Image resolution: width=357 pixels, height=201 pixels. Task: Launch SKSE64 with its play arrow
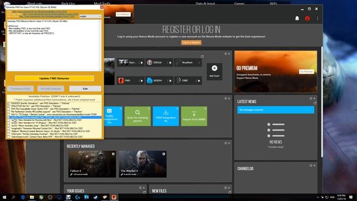tap(170, 80)
